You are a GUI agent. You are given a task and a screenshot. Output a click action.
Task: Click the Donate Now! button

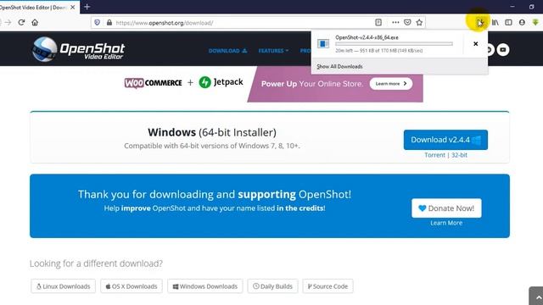coord(446,208)
